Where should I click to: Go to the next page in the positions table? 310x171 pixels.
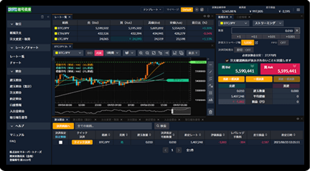(x=179, y=150)
